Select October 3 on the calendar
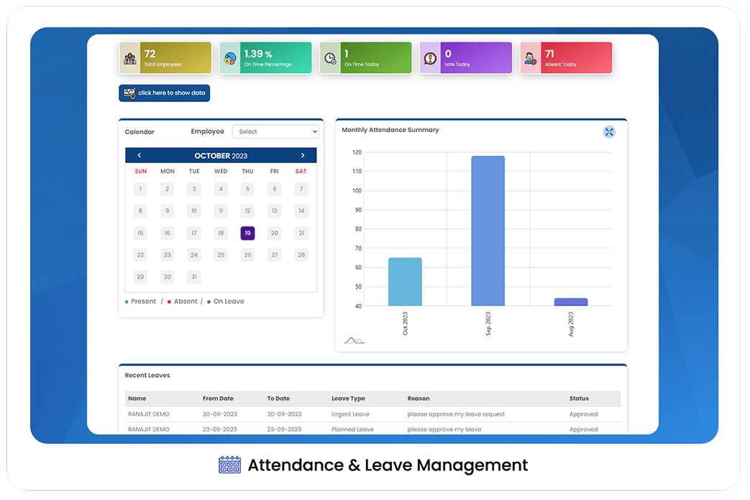This screenshot has height=500, width=750. (193, 189)
